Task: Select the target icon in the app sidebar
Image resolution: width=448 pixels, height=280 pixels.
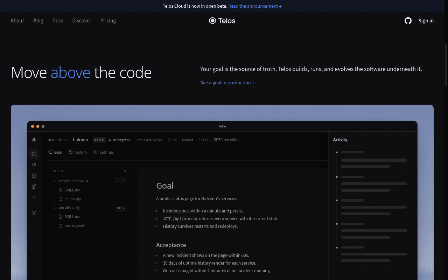Action: tap(34, 154)
